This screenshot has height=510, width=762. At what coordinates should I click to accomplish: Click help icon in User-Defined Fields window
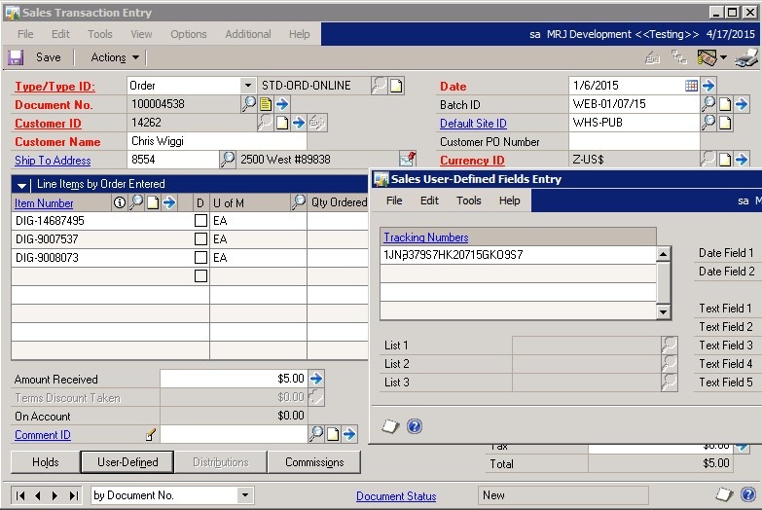click(414, 427)
